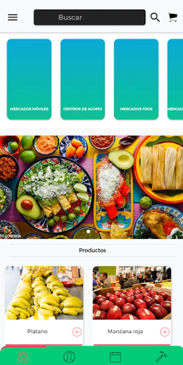Click the Platano product name
The height and width of the screenshot is (365, 183).
[37, 331]
